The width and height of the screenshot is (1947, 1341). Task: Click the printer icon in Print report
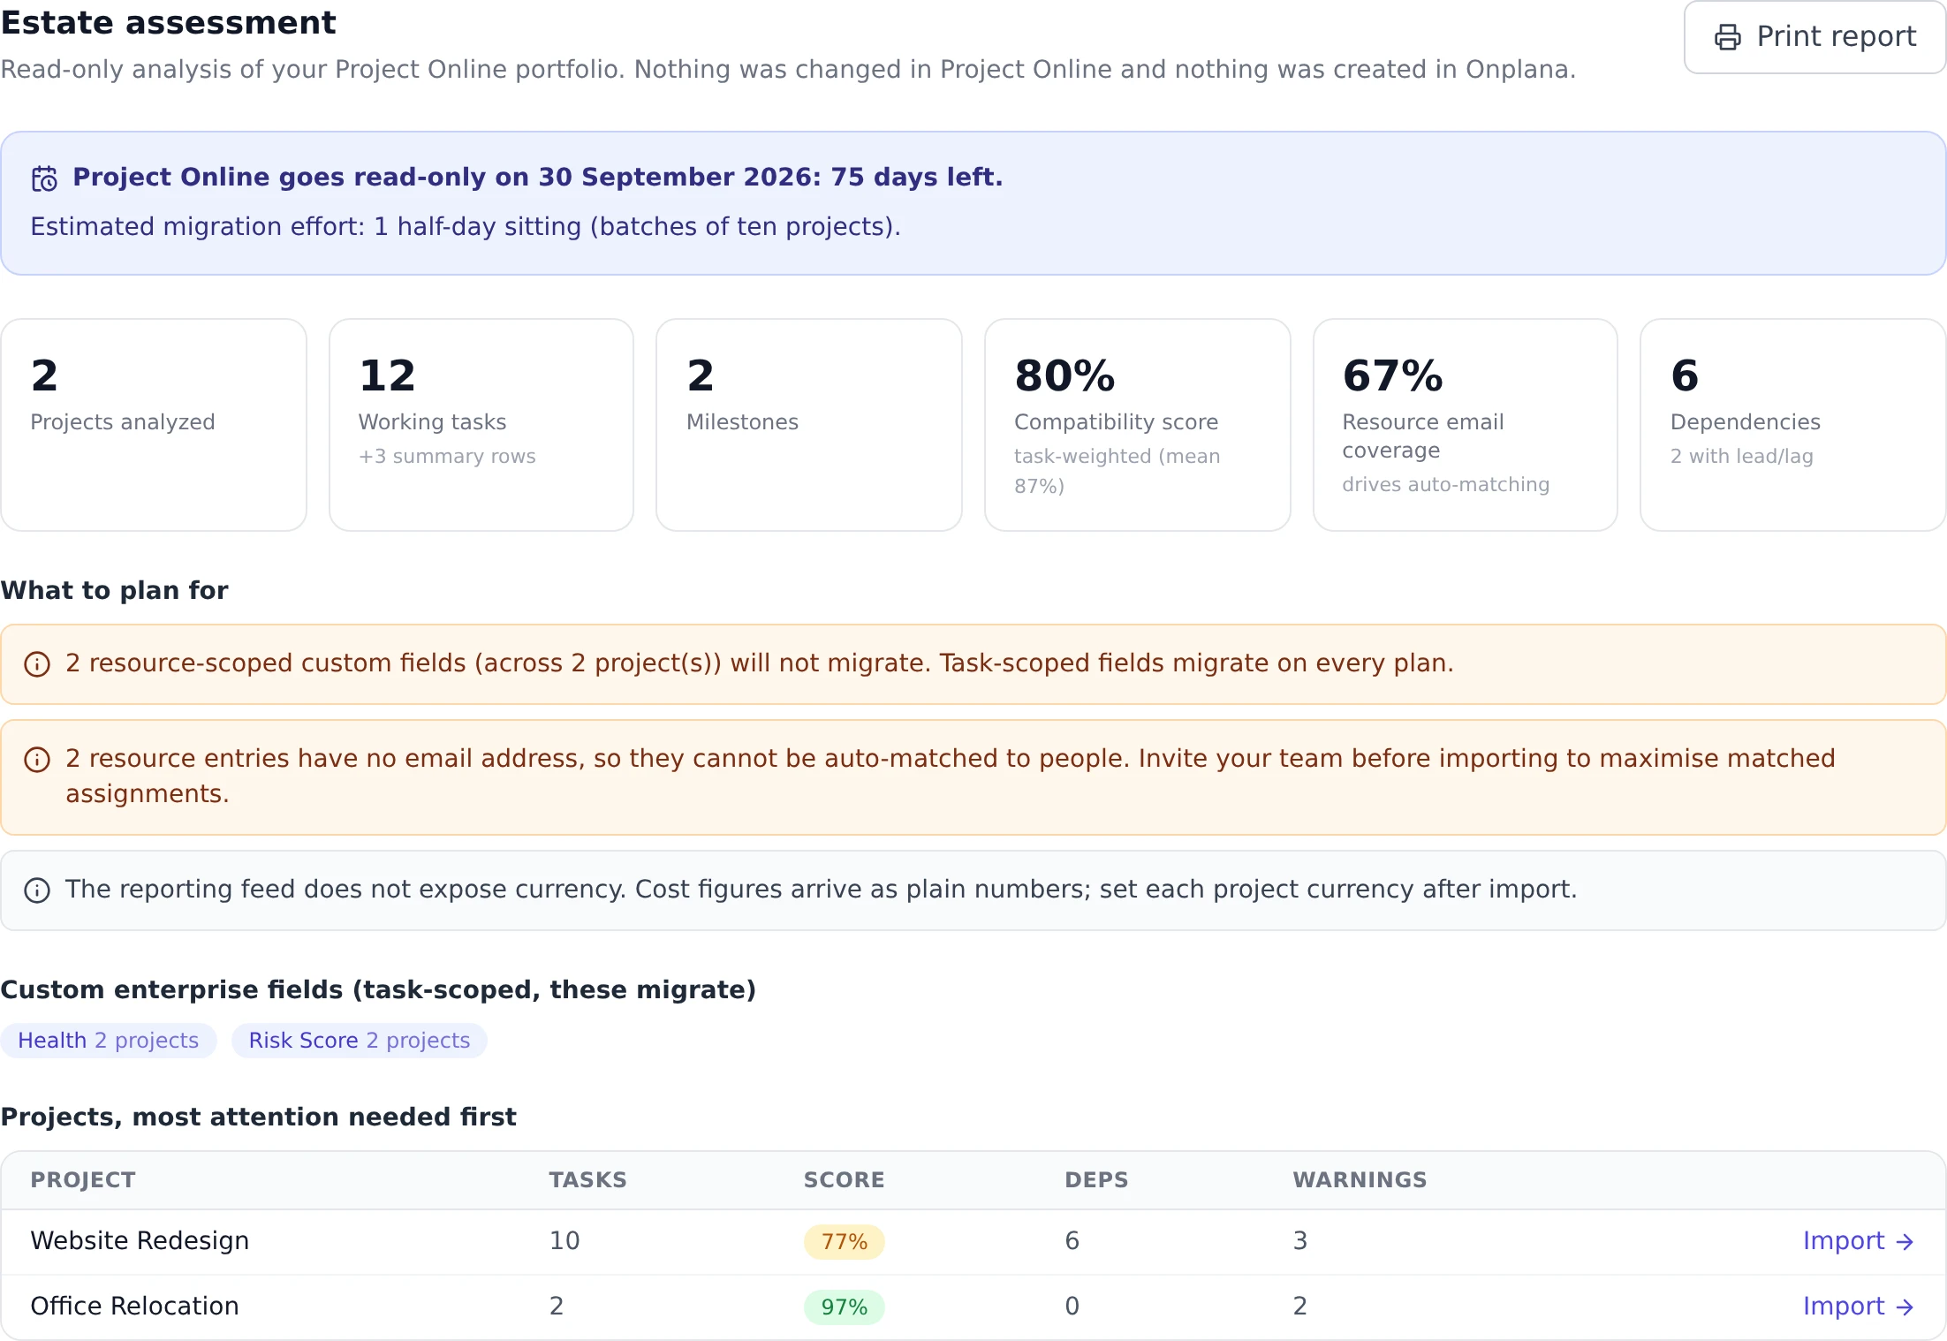pyautogui.click(x=1727, y=37)
